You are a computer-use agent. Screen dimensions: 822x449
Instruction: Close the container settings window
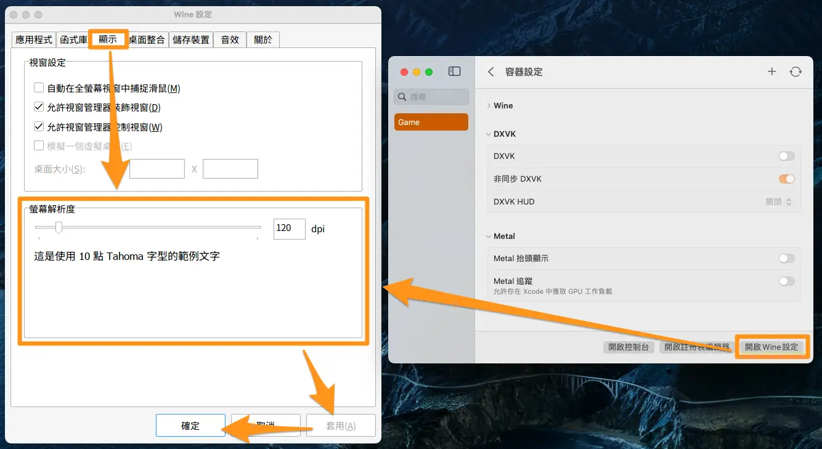coord(404,72)
